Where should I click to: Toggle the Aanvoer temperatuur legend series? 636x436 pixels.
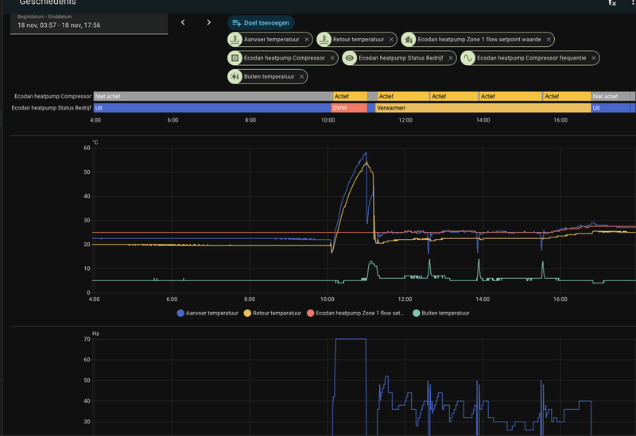207,313
